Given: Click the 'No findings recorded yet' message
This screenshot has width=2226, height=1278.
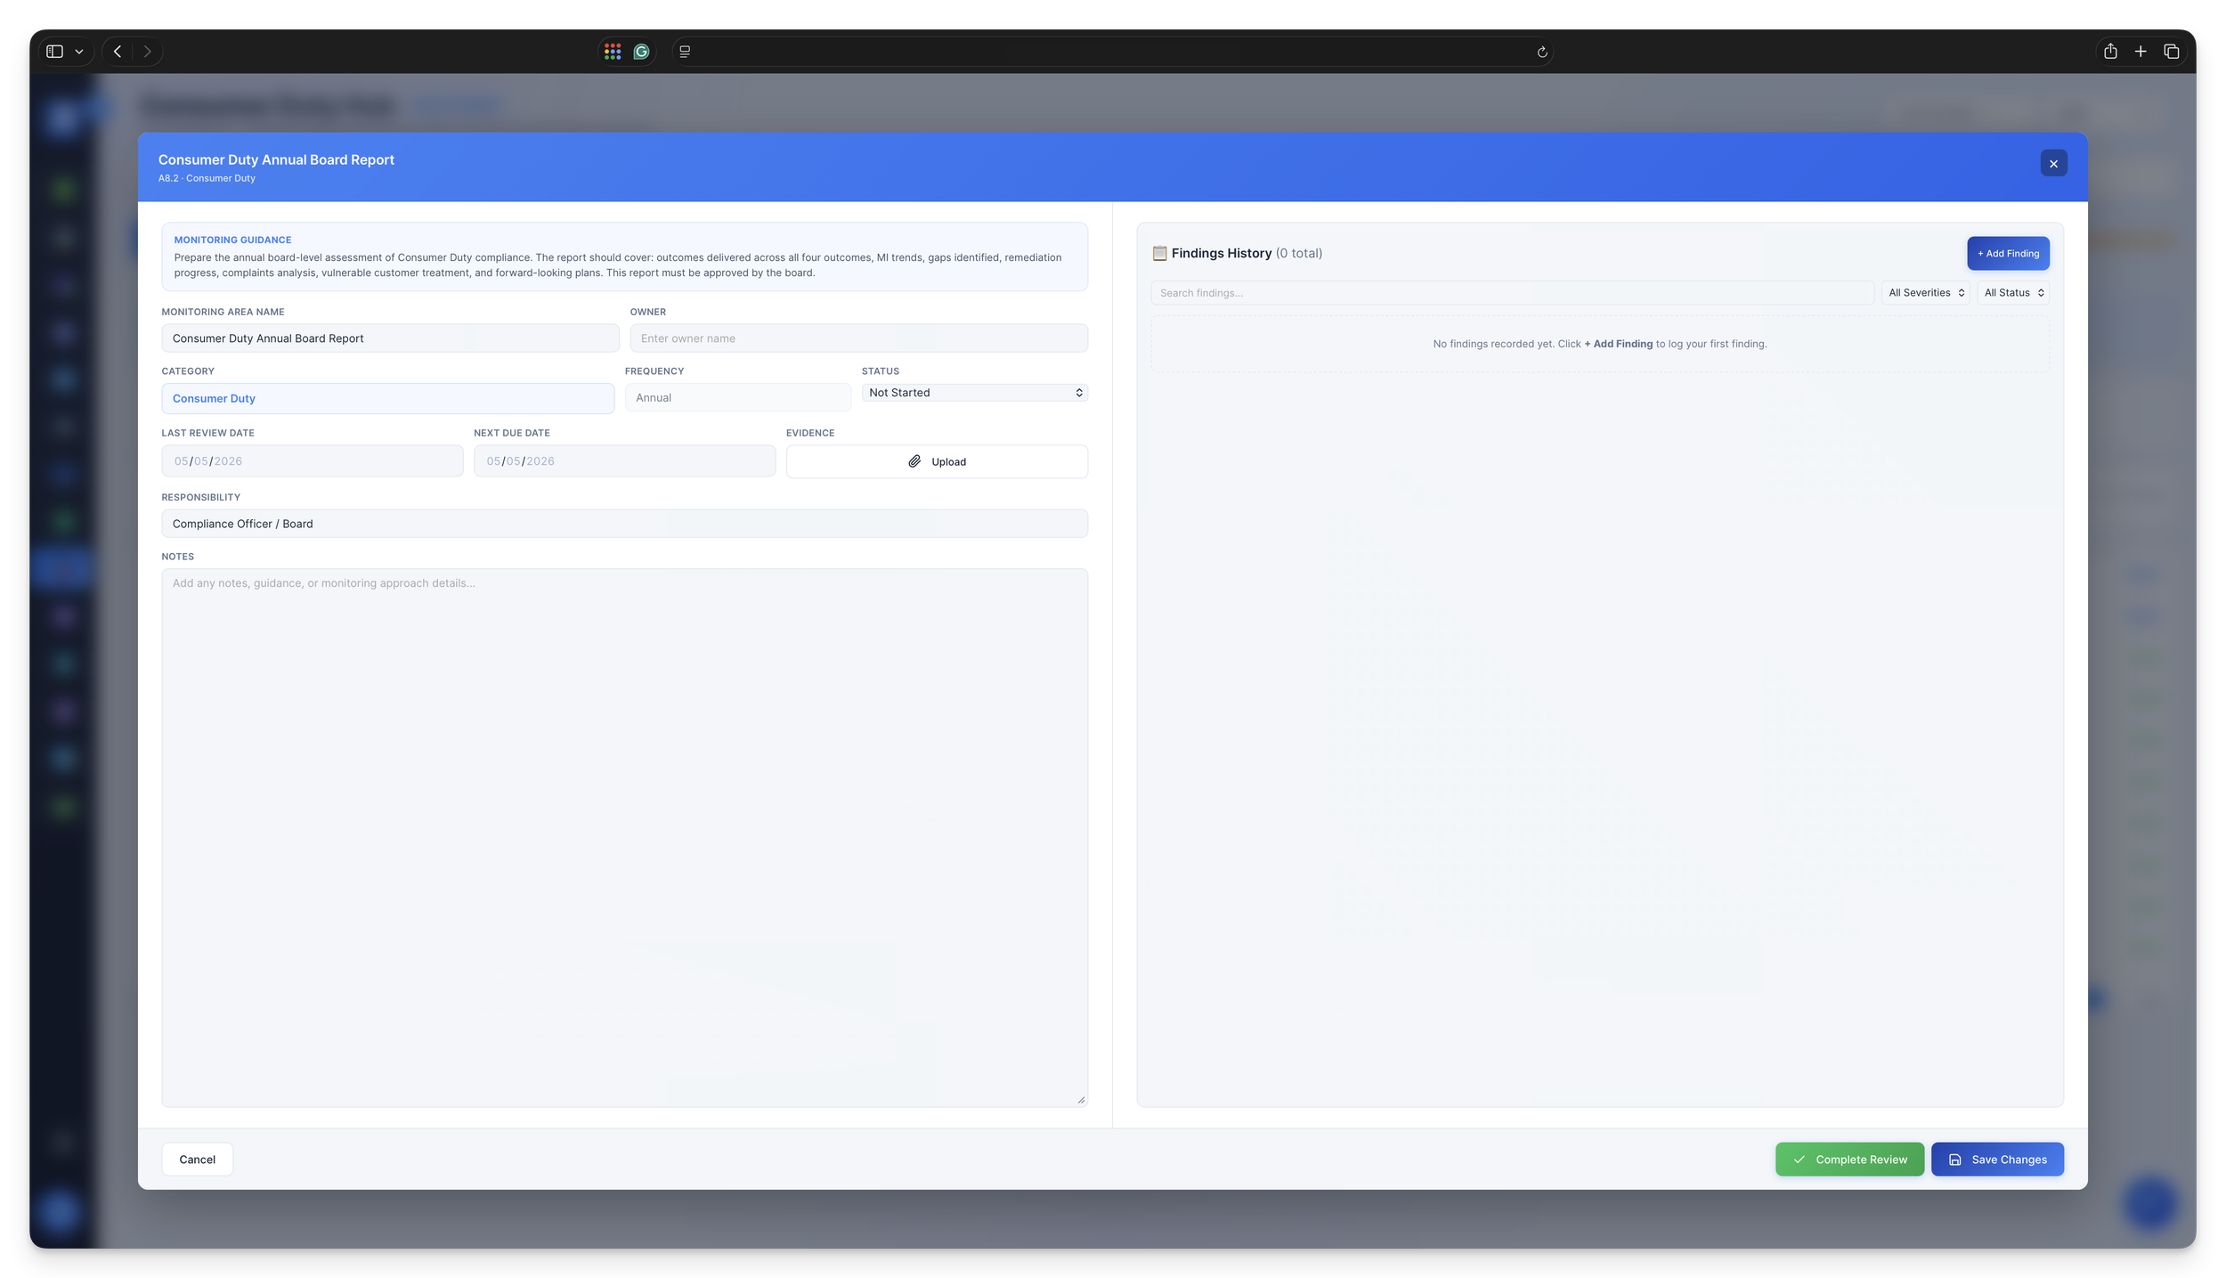Looking at the screenshot, I should pos(1599,344).
